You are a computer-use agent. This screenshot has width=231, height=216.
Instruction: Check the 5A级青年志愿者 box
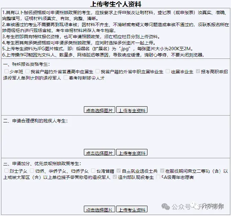click(x=158, y=177)
